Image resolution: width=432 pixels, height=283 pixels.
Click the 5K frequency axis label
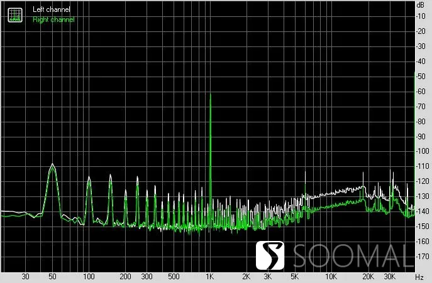tap(294, 276)
